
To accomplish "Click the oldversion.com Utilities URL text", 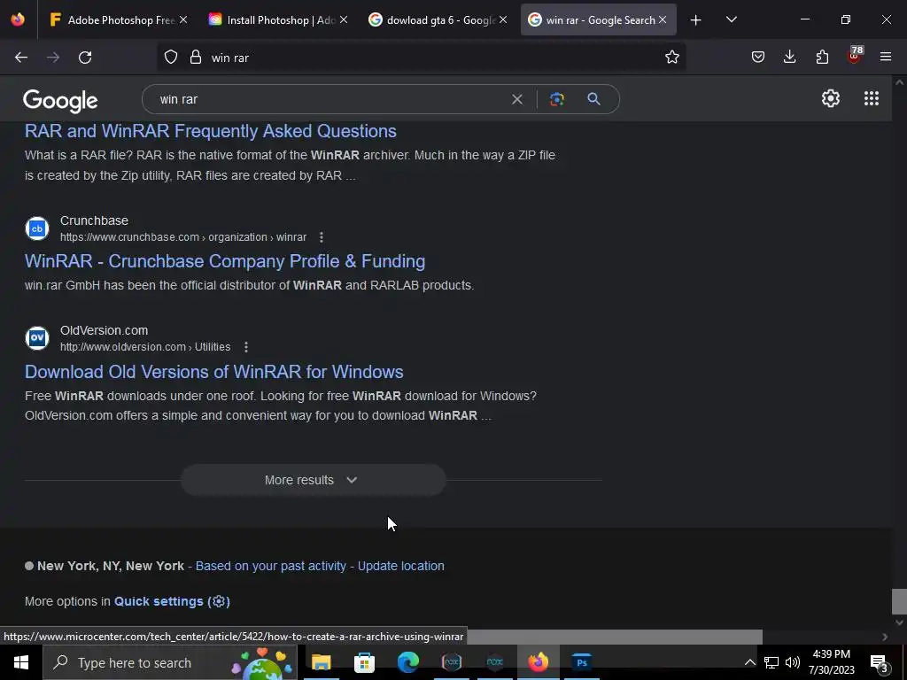I will [x=145, y=347].
